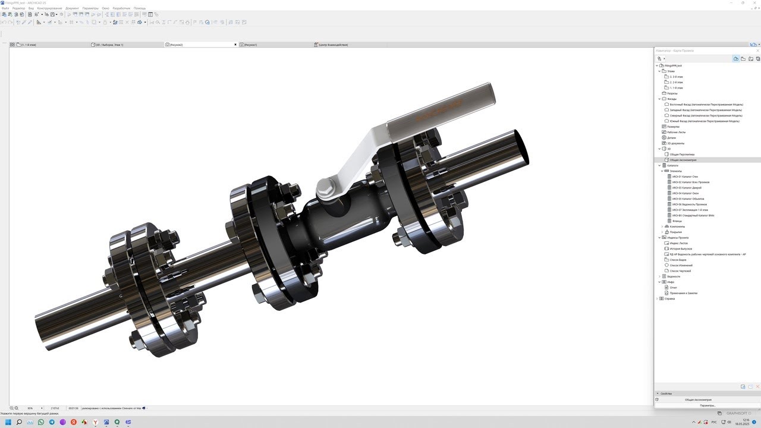
Task: Open Западный Фасад in Navigator
Action: coord(706,110)
